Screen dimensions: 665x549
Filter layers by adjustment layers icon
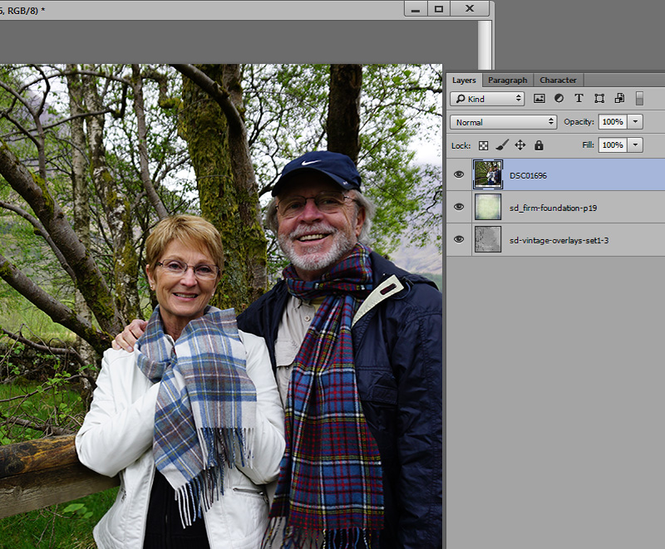pyautogui.click(x=559, y=99)
